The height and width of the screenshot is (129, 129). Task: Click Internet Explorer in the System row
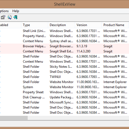point(115,87)
